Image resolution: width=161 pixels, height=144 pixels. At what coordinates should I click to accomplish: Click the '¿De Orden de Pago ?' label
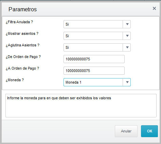tap(23, 57)
